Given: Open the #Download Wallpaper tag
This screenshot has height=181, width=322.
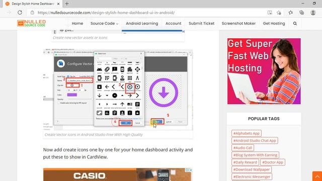Looking at the screenshot, I should (252, 169).
